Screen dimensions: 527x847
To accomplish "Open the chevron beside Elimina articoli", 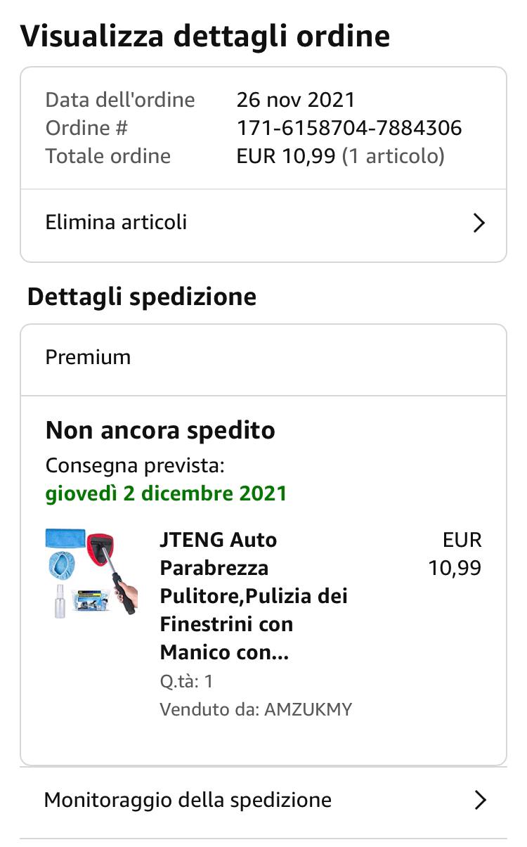I will click(479, 224).
